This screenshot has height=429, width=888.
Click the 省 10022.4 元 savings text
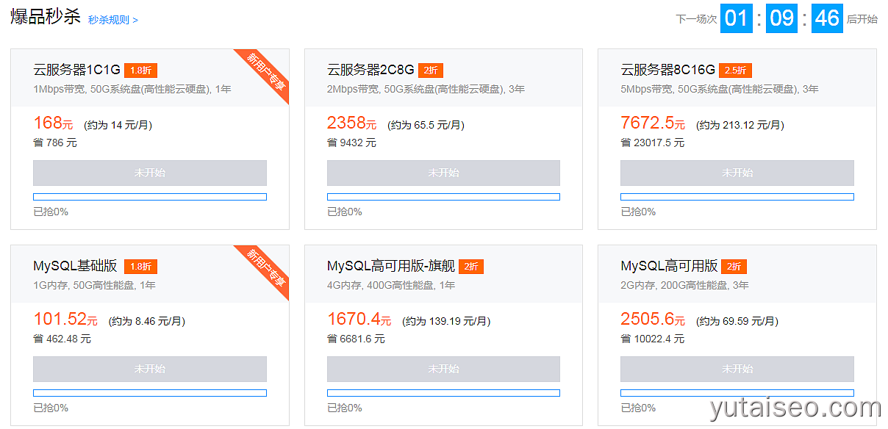coord(653,339)
